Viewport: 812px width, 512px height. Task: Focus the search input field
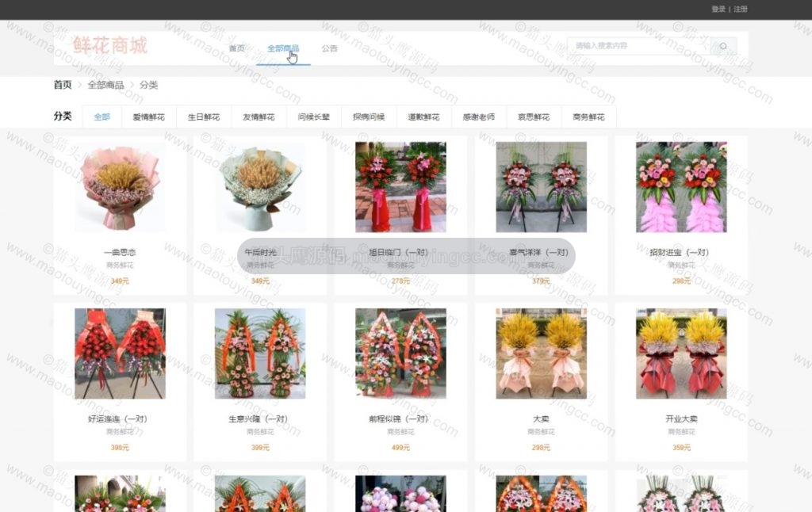(638, 46)
